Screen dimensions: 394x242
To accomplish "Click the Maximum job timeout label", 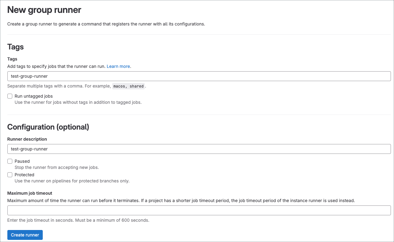I will click(x=30, y=193).
